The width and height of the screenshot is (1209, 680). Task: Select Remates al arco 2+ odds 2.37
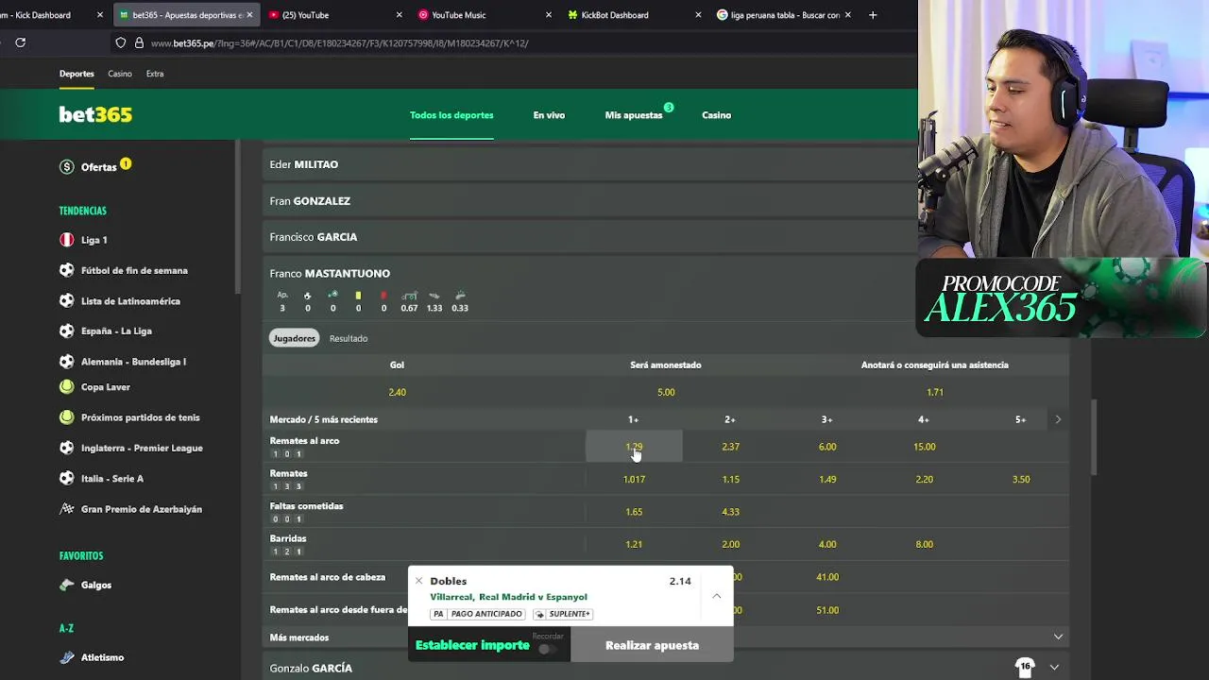pyautogui.click(x=730, y=447)
